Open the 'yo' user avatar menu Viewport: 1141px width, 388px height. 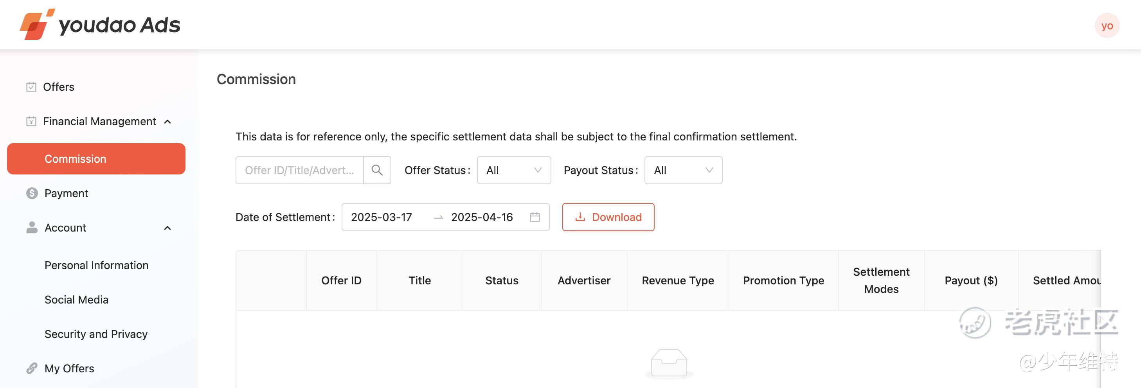coord(1107,26)
